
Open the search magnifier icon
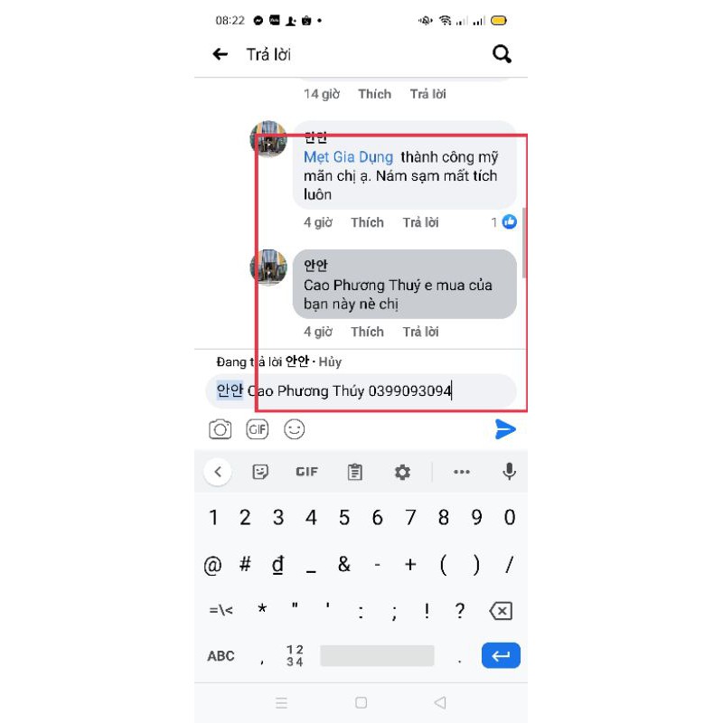click(502, 54)
